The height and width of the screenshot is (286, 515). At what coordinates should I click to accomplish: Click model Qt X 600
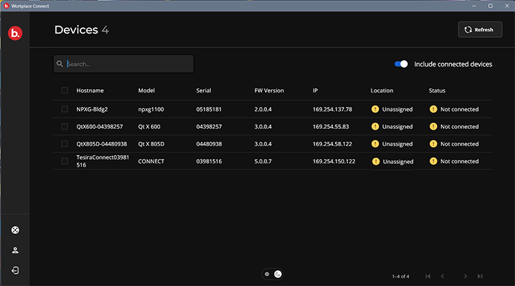point(149,127)
